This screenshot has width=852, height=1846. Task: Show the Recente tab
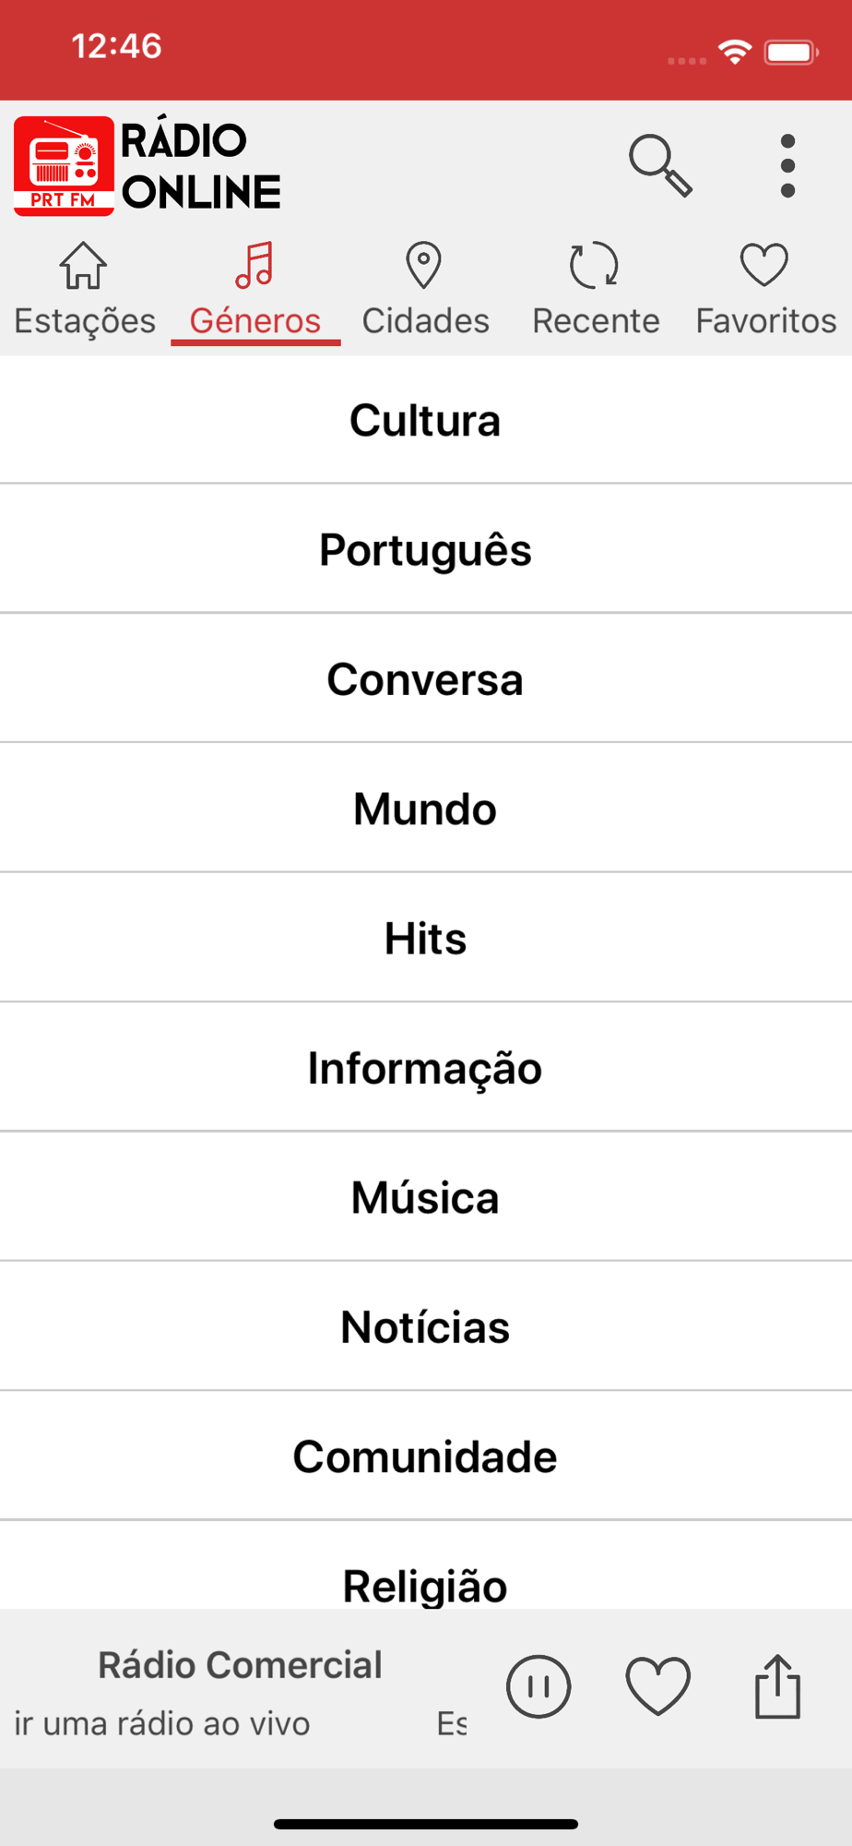pos(596,290)
